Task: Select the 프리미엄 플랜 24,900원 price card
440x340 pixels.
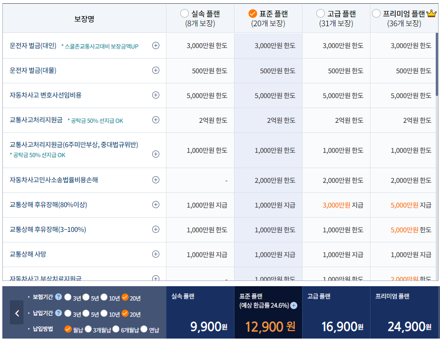Action: (405, 312)
